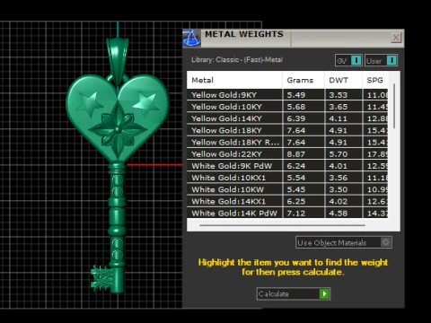Click the horizontal scrollbar under metals table
The width and height of the screenshot is (431, 323).
[282, 225]
